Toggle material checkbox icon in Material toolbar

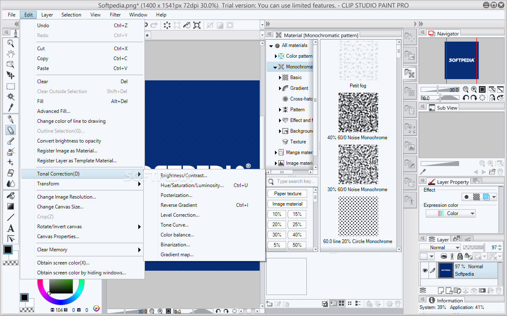[325, 304]
